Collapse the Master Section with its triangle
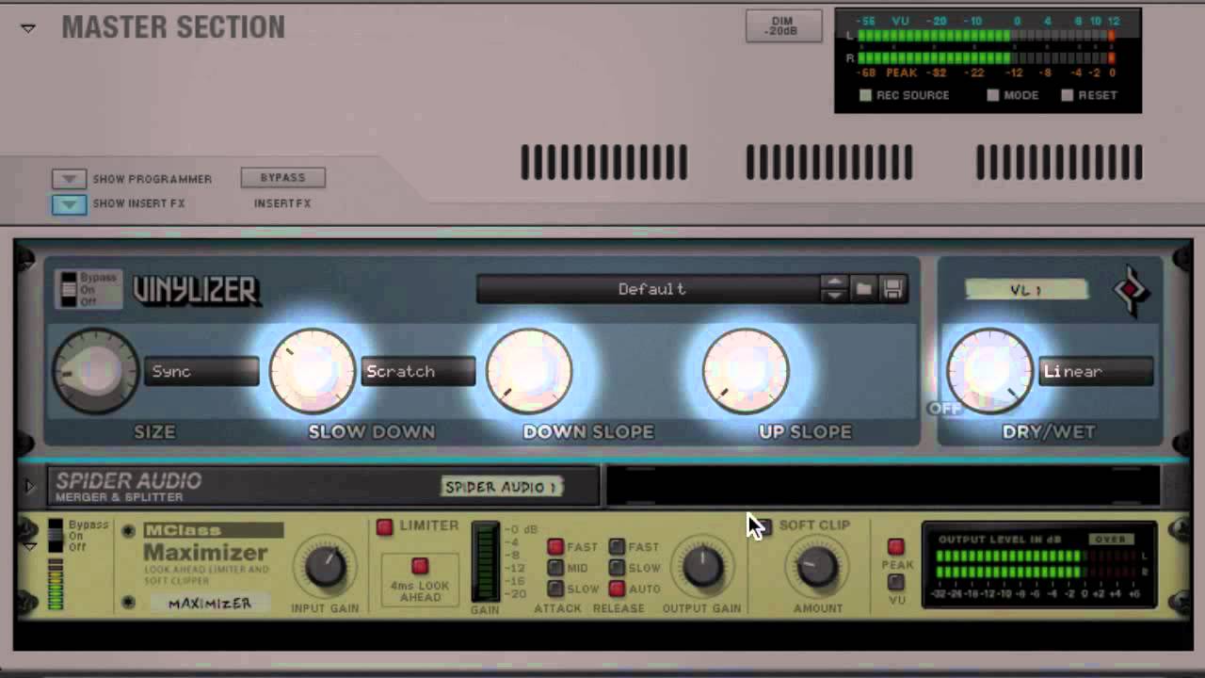 click(x=28, y=29)
